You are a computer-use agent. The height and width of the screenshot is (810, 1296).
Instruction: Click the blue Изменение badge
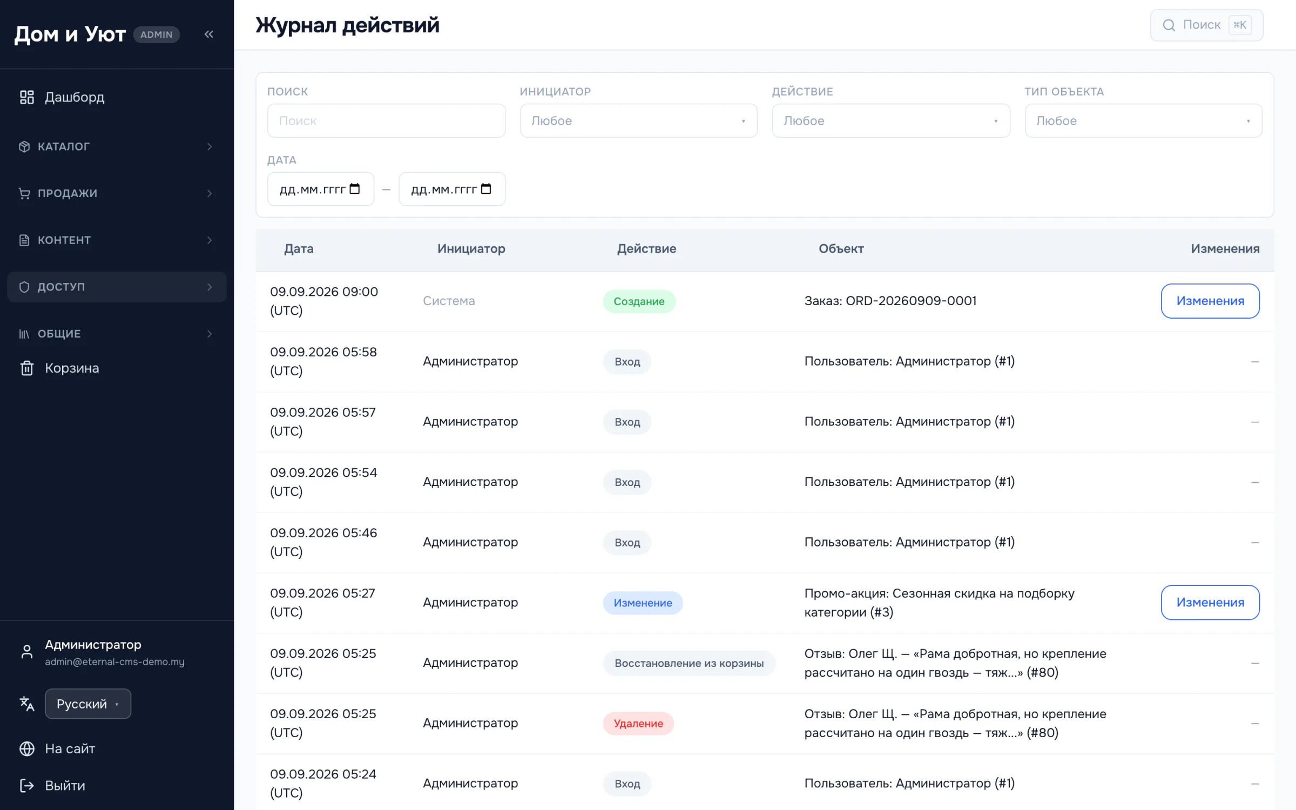pos(643,603)
